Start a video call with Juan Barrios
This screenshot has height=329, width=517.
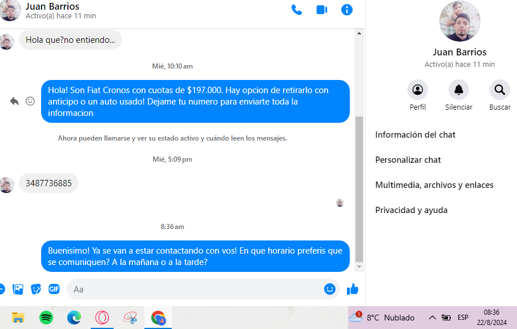tap(321, 10)
